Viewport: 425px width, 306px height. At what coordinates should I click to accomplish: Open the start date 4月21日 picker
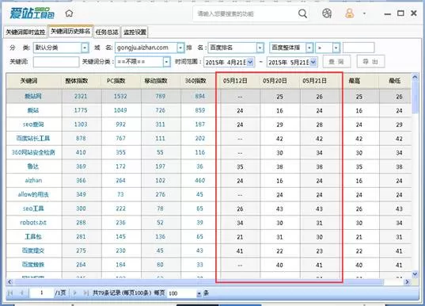pos(250,62)
